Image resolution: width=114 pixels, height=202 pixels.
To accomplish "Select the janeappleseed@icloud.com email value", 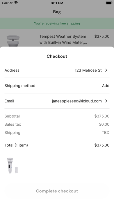I will [x=77, y=101].
